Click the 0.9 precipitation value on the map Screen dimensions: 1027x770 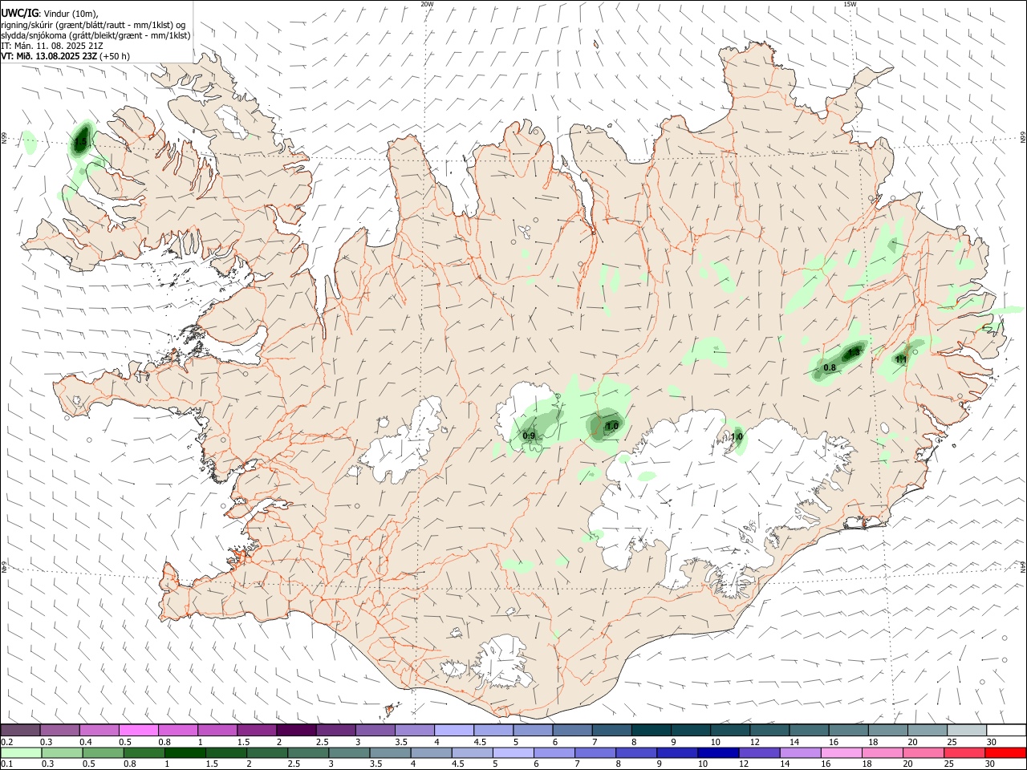(x=529, y=436)
